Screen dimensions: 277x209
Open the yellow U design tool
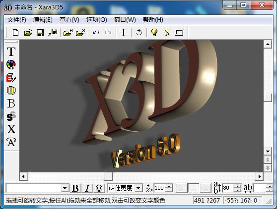coord(11,91)
